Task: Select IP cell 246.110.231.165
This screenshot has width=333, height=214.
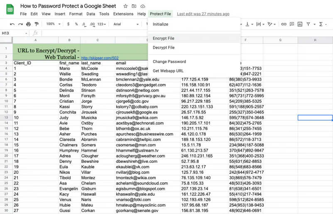Action: [204, 156]
